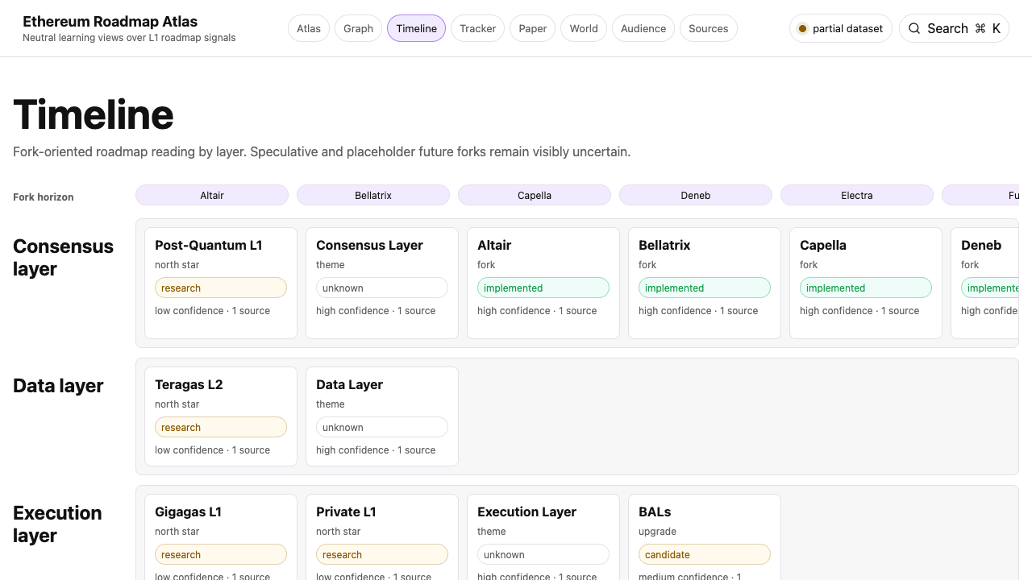Open the Consensus Layer theme card

pos(382,283)
